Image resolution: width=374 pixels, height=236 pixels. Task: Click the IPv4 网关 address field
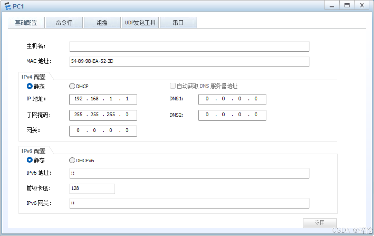(x=103, y=131)
